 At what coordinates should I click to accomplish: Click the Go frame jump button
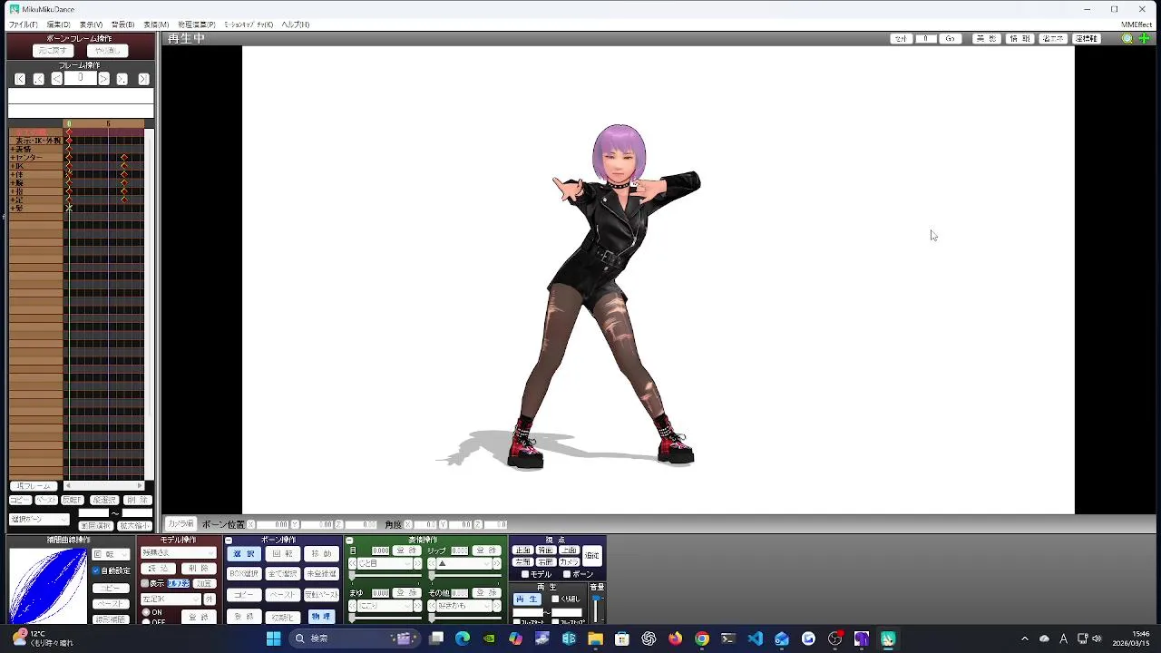(950, 39)
